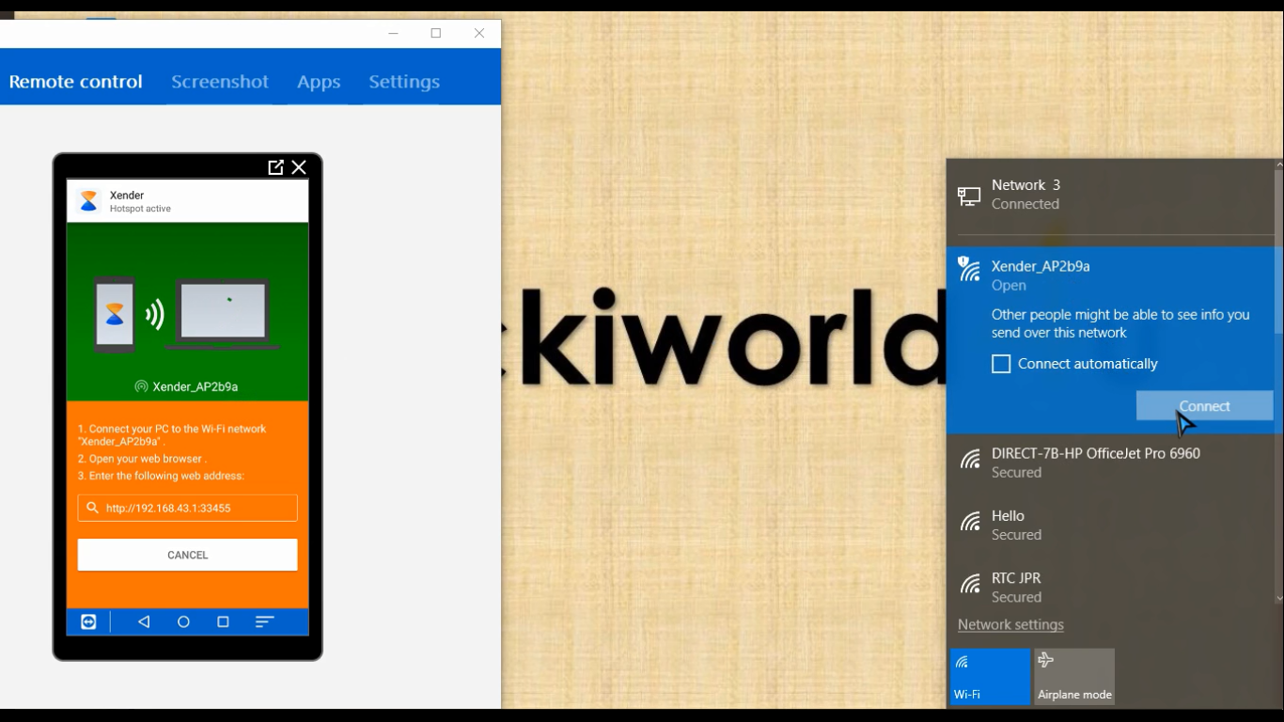The image size is (1284, 722).
Task: Click the web address field with 192.168.43.1:33455
Action: click(187, 508)
